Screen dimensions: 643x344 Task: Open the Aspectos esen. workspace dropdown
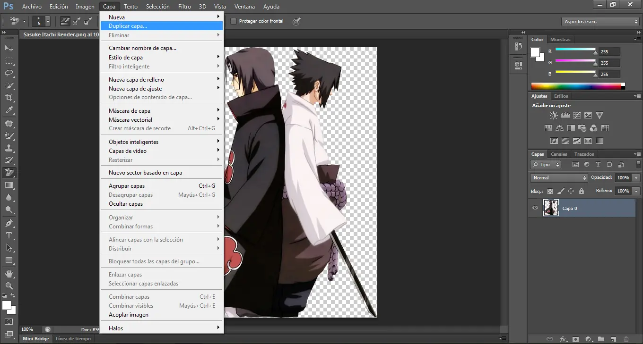pos(601,22)
